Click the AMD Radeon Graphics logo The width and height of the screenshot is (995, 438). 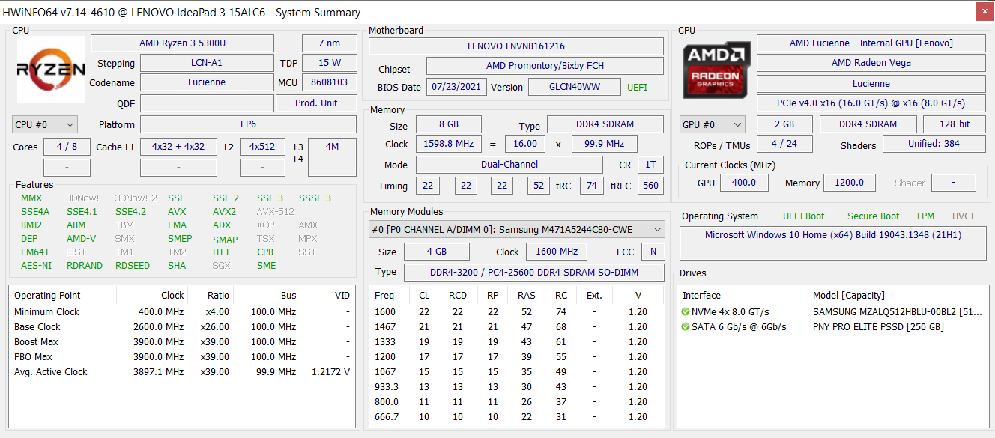tap(717, 69)
